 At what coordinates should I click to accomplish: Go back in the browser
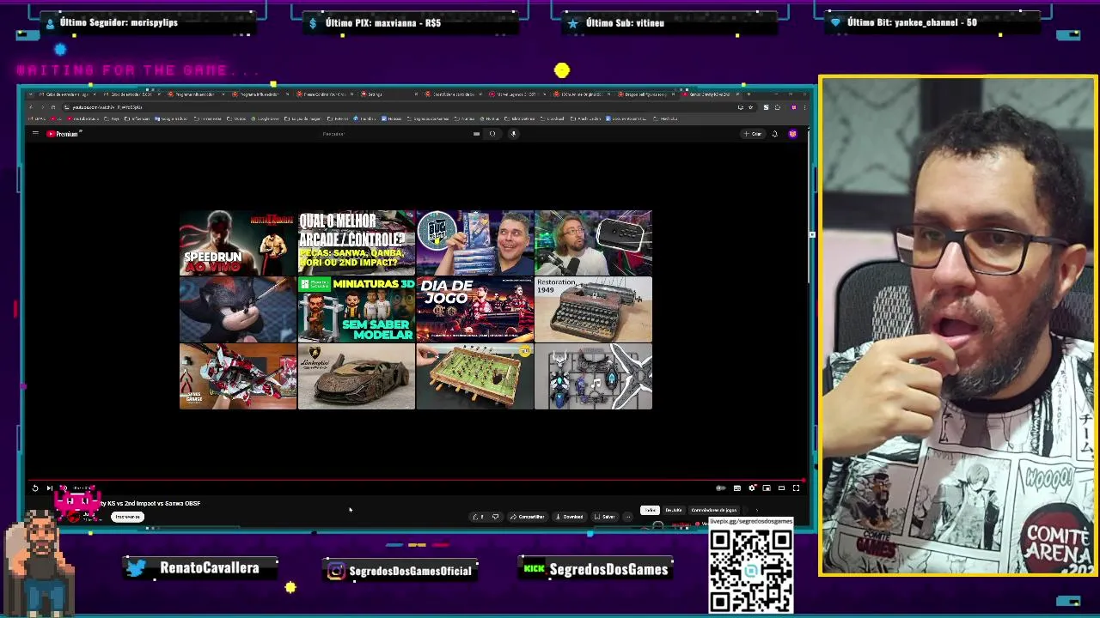click(31, 107)
